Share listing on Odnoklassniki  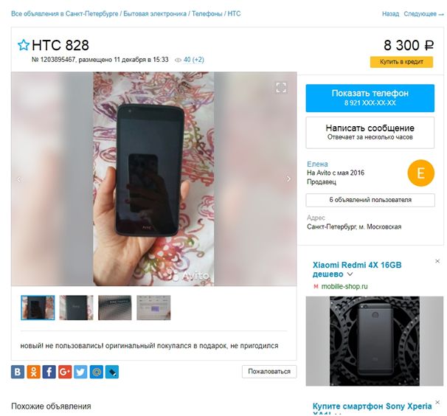coord(33,372)
